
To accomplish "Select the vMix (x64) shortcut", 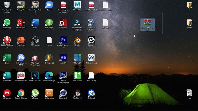I will [x=77, y=58].
